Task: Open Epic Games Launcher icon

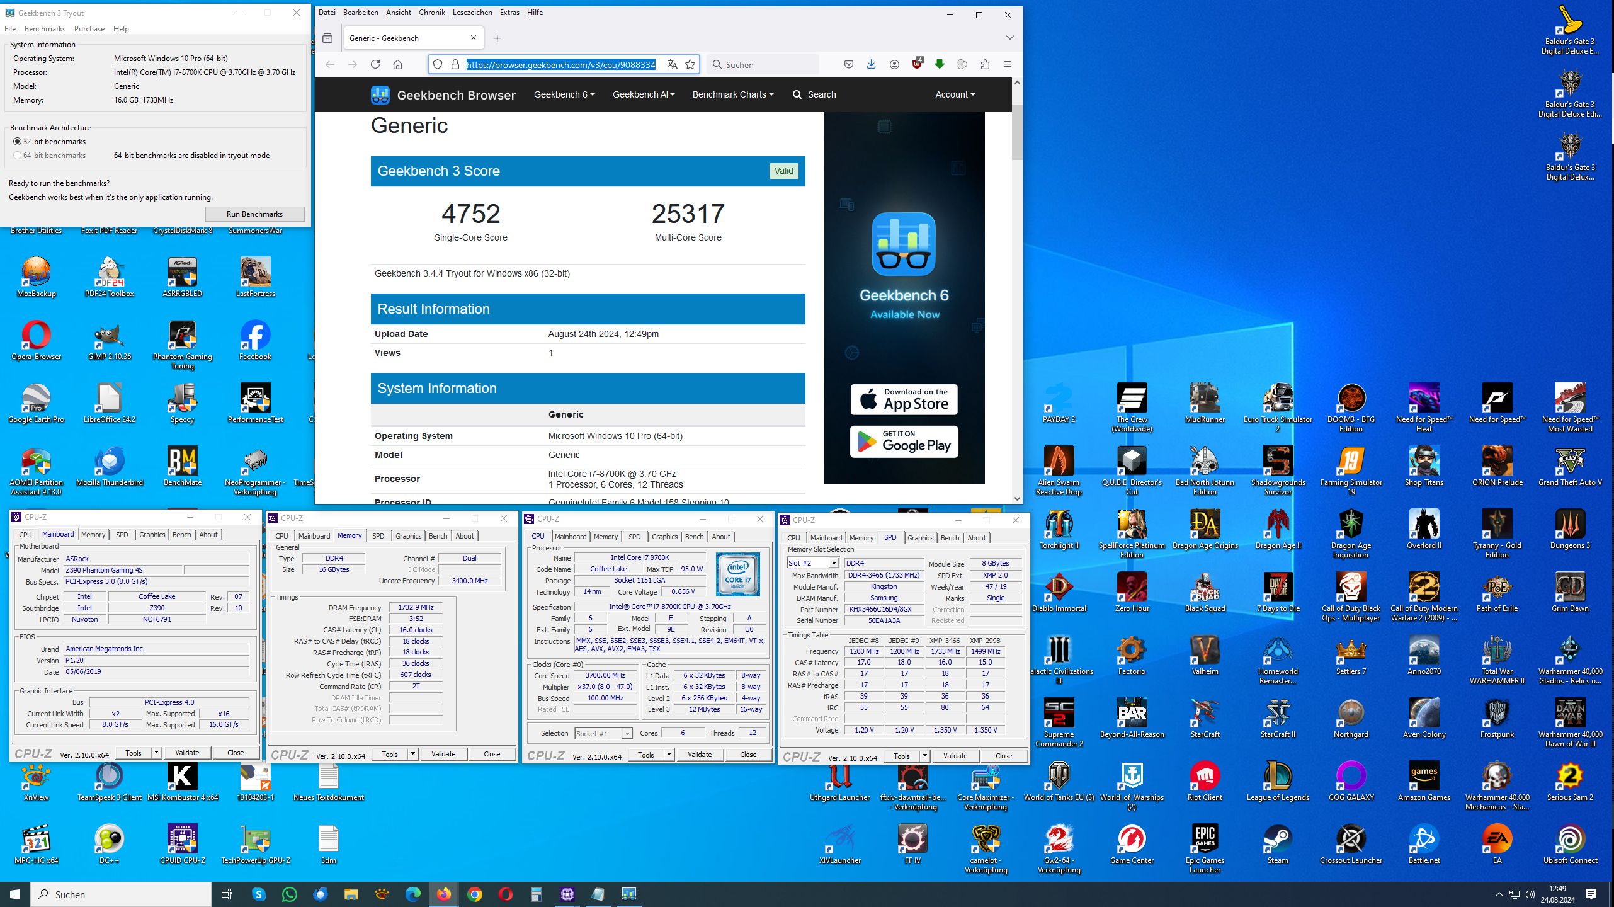Action: tap(1205, 849)
